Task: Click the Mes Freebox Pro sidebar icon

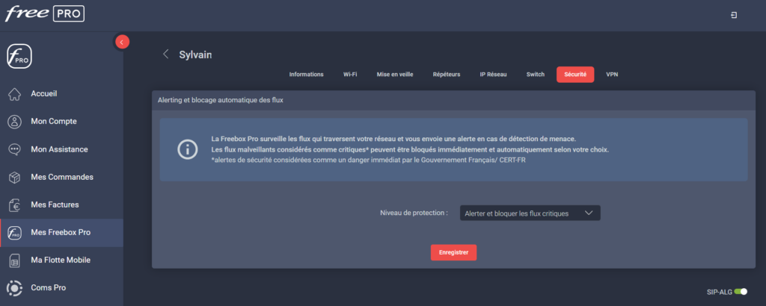Action: (15, 233)
